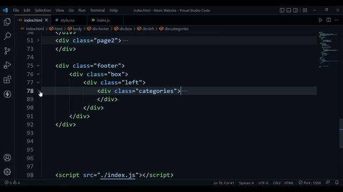
Task: Open the Explorer view in activity bar
Action: (7, 22)
